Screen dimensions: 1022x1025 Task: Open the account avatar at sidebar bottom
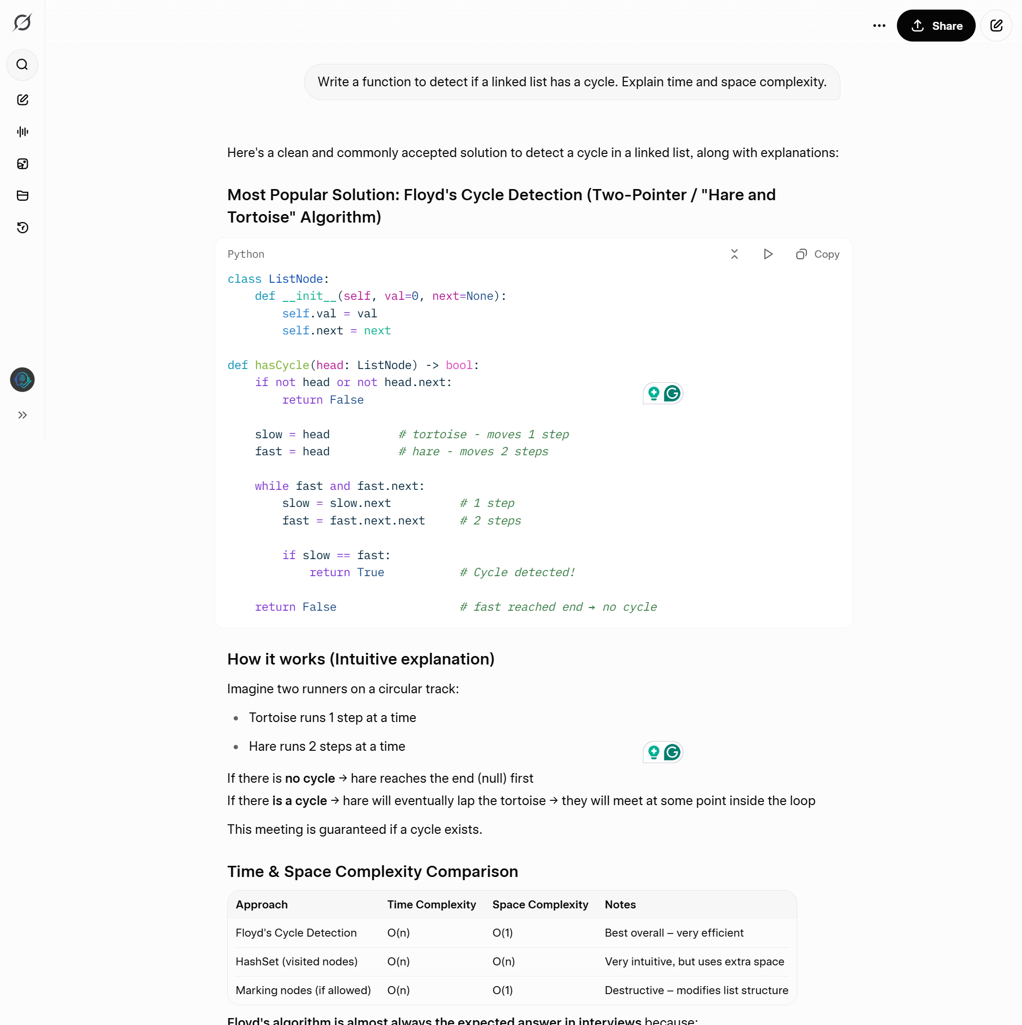(22, 380)
